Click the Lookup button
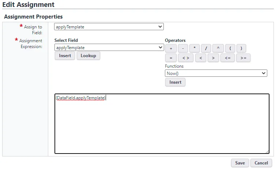 tap(88, 56)
